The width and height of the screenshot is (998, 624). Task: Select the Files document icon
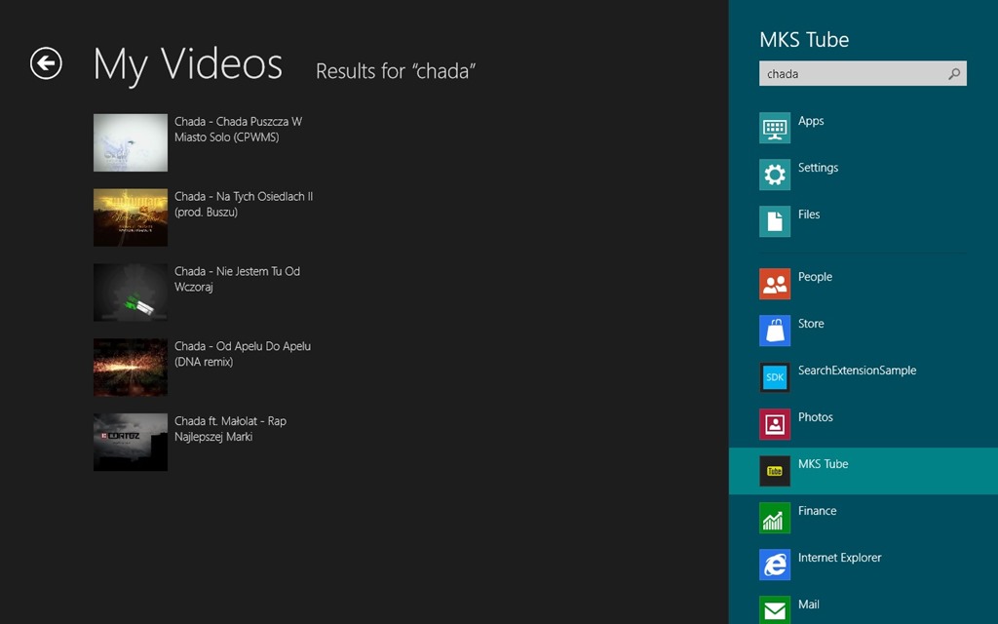[x=775, y=221]
